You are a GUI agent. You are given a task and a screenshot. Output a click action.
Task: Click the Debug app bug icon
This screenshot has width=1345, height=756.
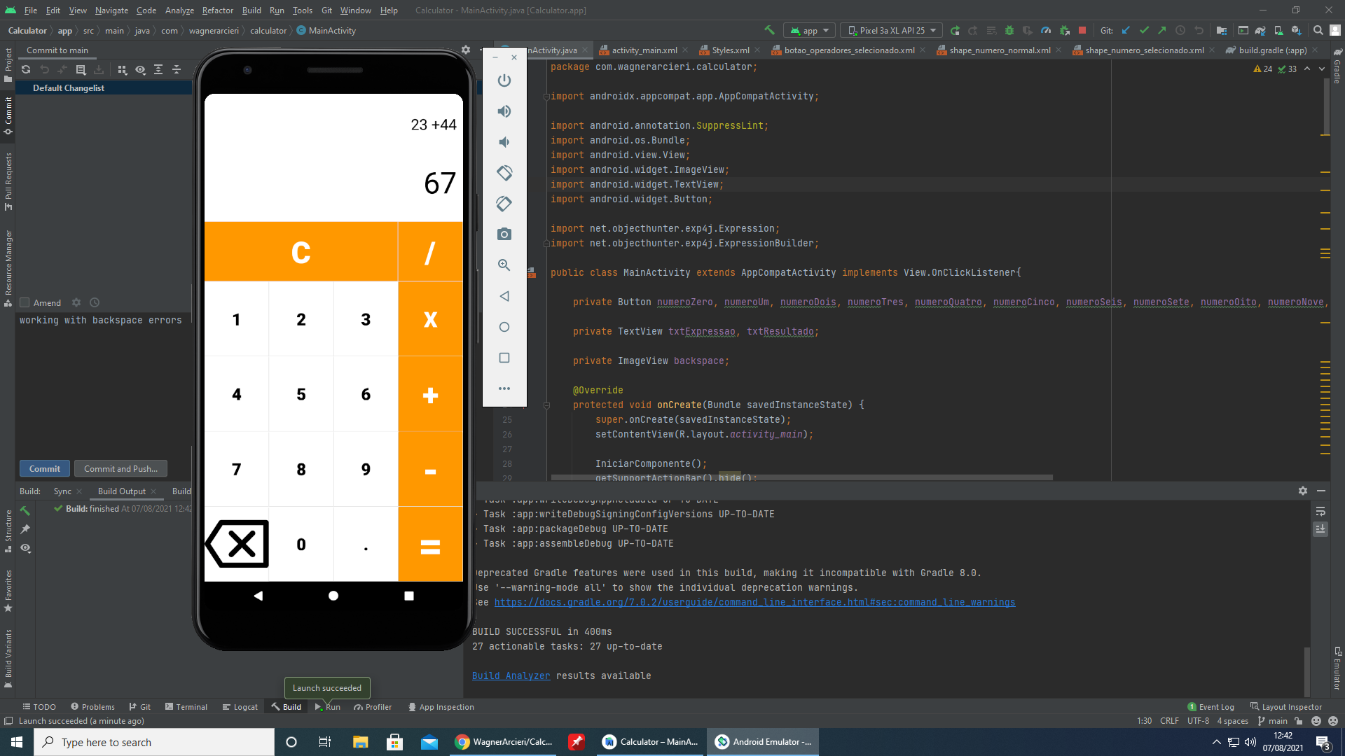pyautogui.click(x=1009, y=31)
